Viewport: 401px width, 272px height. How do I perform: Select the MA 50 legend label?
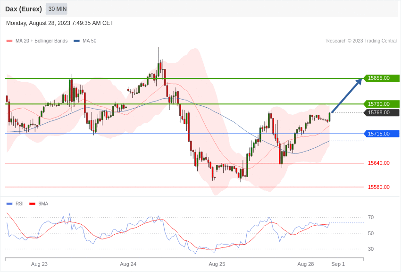tap(90, 41)
